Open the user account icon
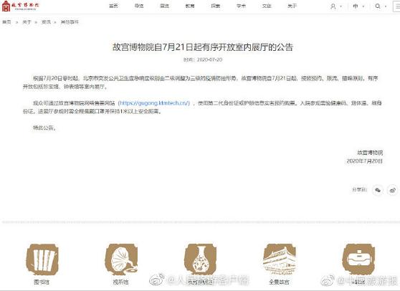The height and width of the screenshot is (291, 400). 333,6
